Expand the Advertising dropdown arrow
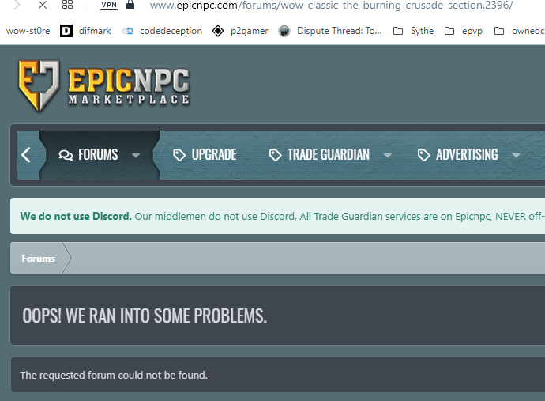 pyautogui.click(x=516, y=156)
